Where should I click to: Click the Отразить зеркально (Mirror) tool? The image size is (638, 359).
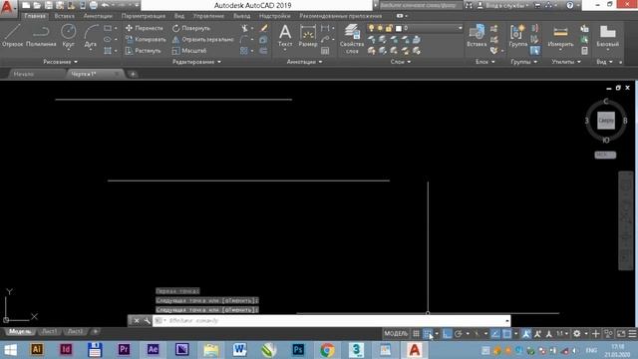point(202,40)
